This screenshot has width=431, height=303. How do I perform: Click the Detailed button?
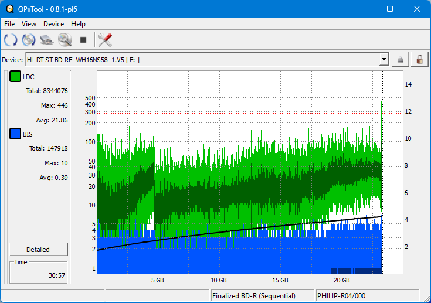38,249
